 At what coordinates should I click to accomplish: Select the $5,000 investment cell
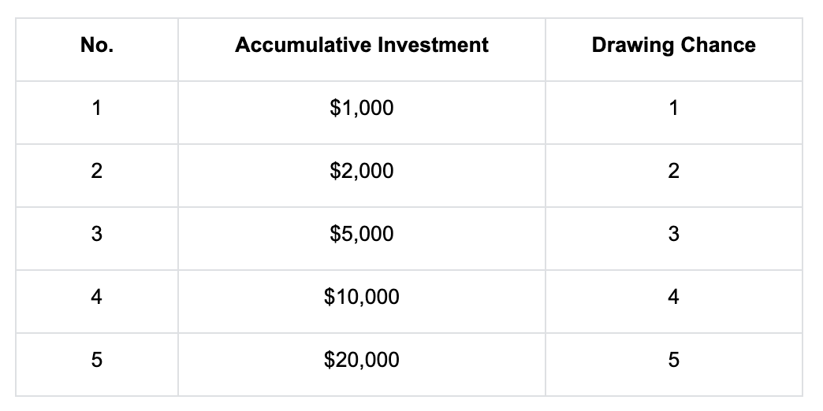pyautogui.click(x=361, y=235)
